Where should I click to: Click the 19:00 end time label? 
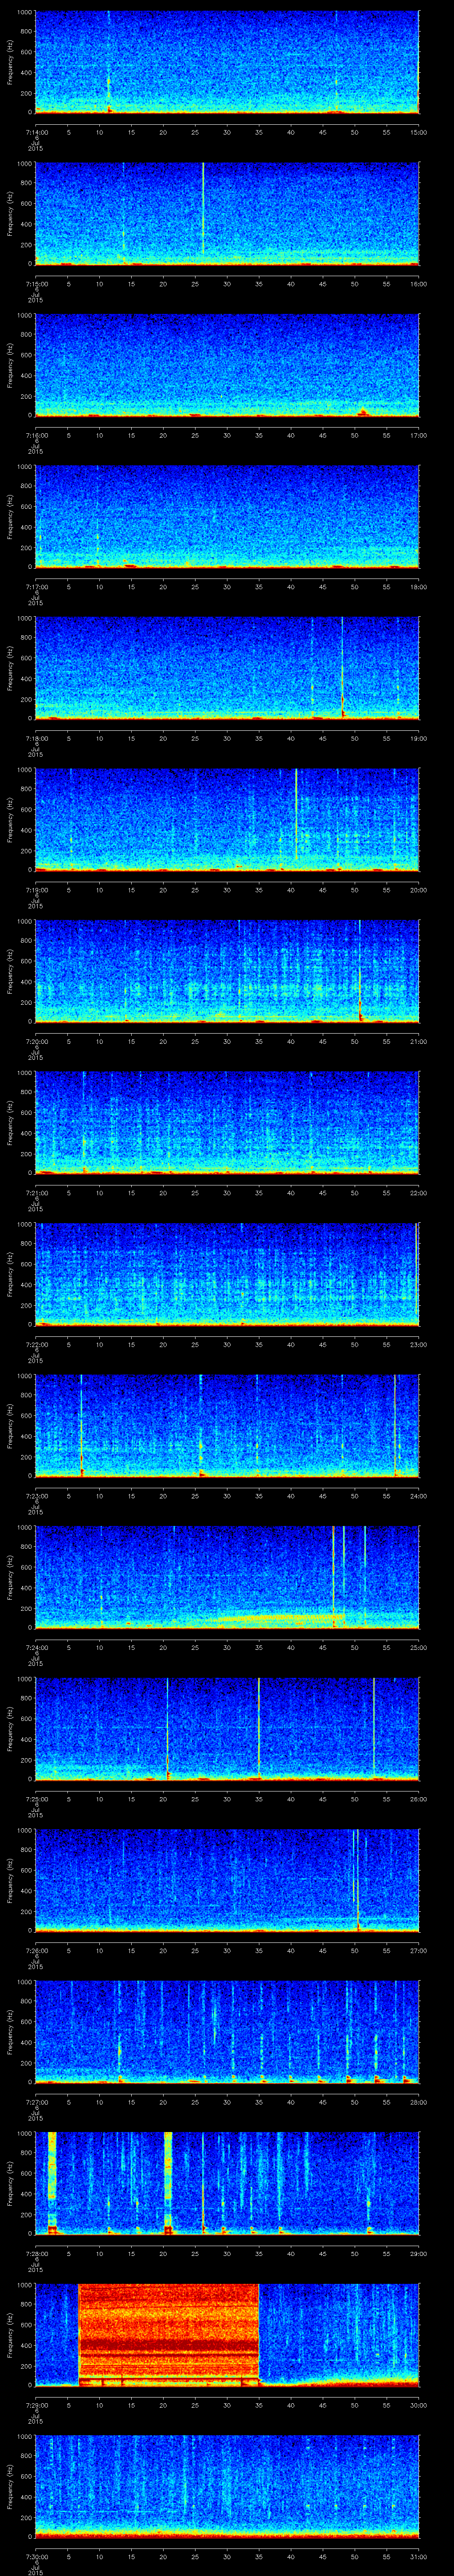(419, 738)
